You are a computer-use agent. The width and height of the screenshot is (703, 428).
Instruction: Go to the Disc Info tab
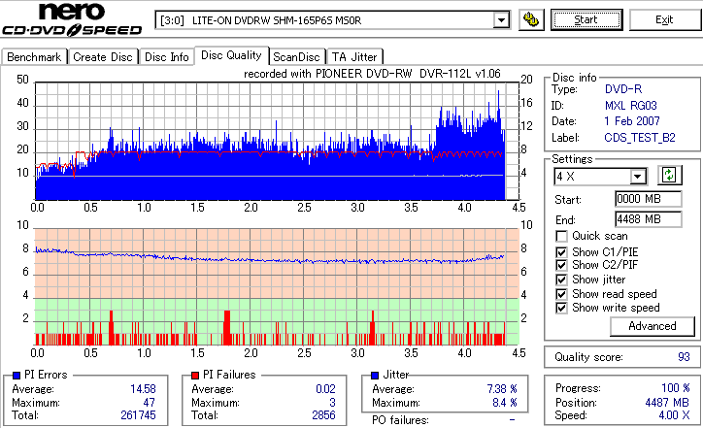166,57
